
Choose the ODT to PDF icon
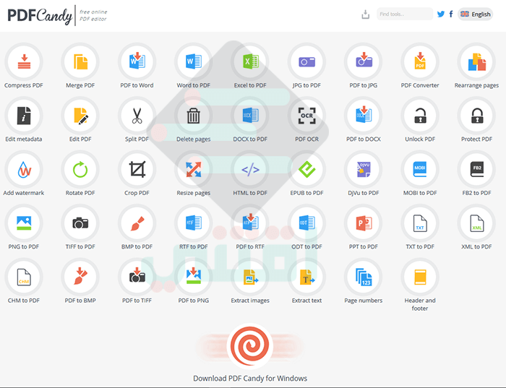(x=307, y=223)
